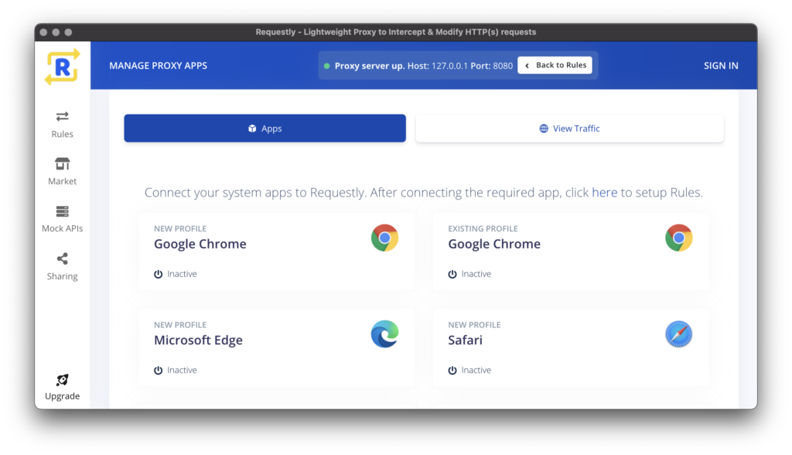This screenshot has height=455, width=792.
Task: Switch to the View Traffic tab
Action: [x=569, y=128]
